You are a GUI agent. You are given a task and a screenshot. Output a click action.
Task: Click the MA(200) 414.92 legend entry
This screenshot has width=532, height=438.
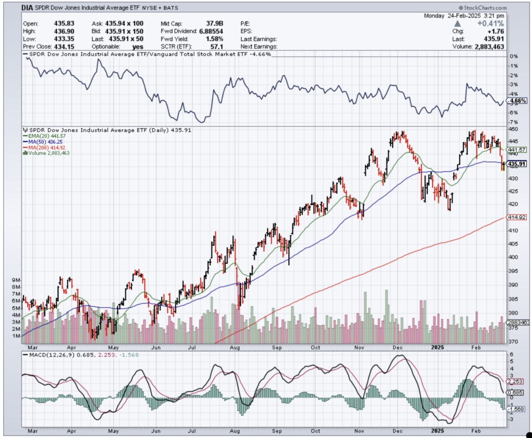tap(44, 148)
